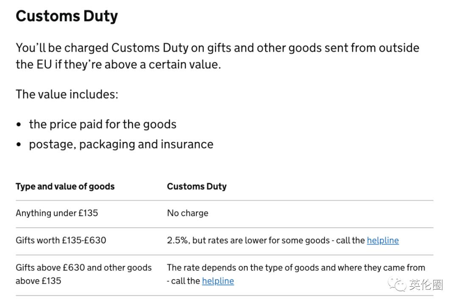
Task: Click the bullet dot before 'postage, packaging'
Action: (x=19, y=145)
